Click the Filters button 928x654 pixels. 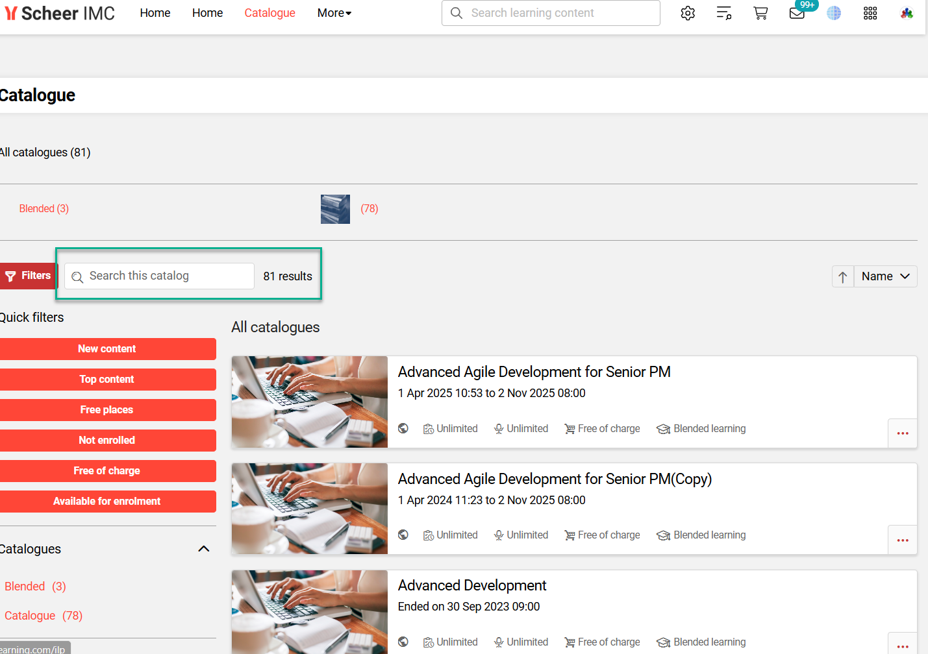coord(29,276)
